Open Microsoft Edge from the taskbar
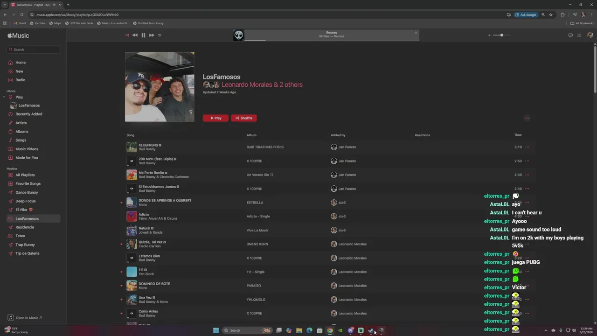597x336 pixels. (309, 330)
